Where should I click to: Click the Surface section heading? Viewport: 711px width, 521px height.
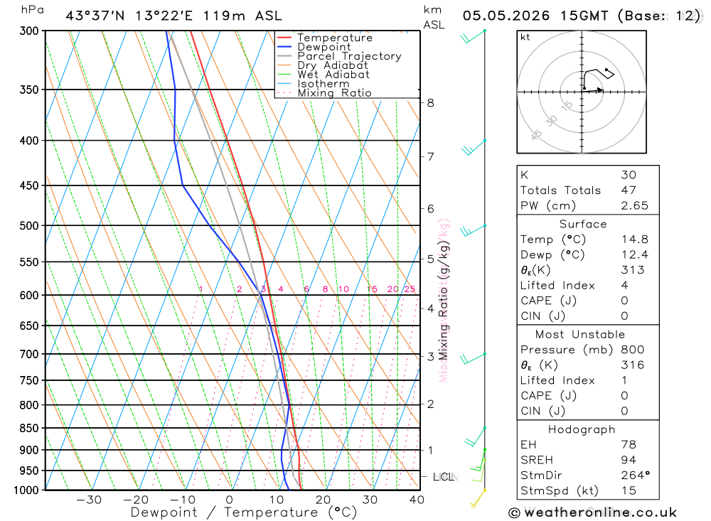click(x=583, y=224)
